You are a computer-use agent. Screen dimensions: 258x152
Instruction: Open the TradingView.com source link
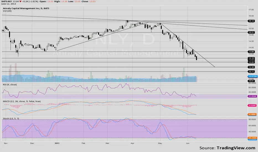pos(236,148)
